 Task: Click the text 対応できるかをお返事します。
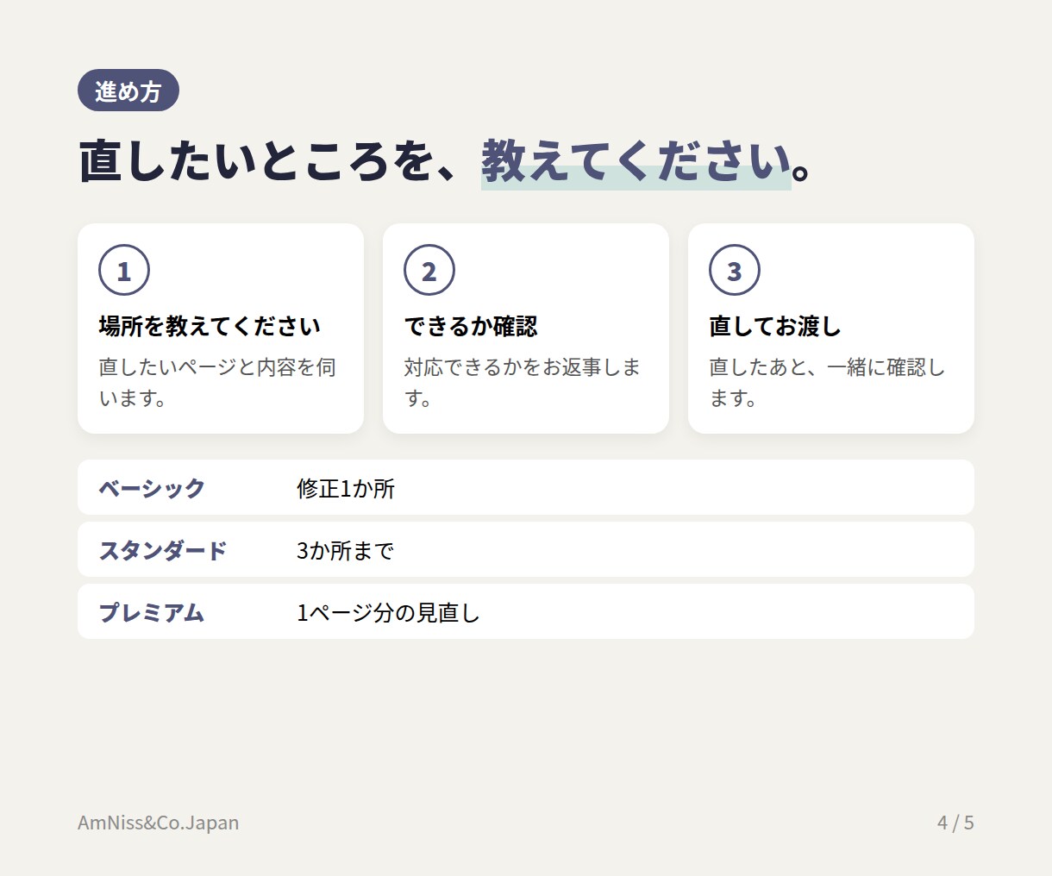[523, 382]
